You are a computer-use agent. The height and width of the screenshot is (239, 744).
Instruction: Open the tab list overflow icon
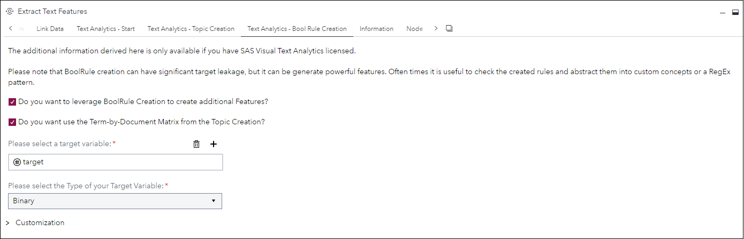(449, 28)
